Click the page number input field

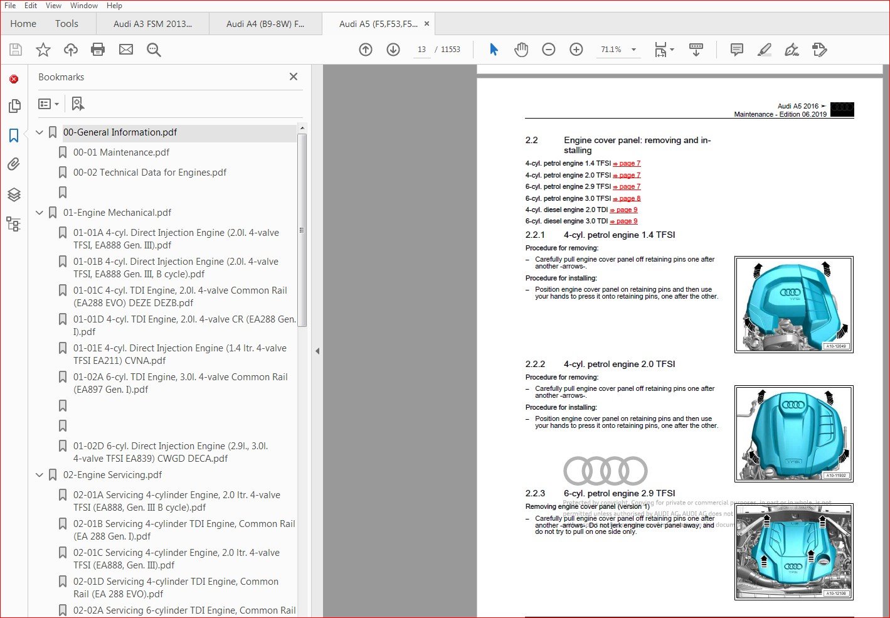[x=421, y=50]
